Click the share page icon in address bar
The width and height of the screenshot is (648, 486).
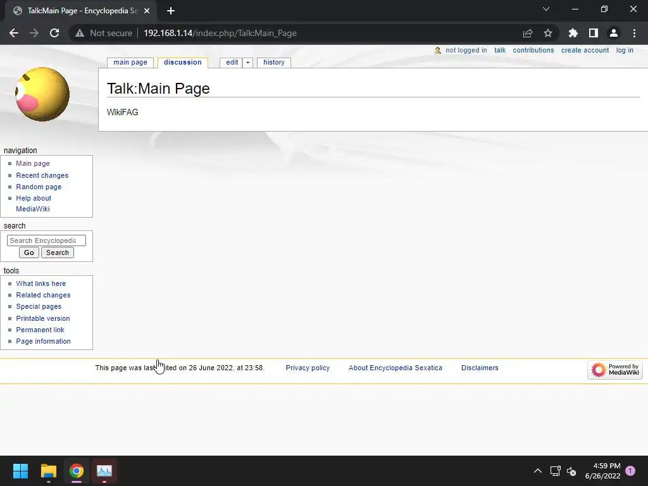click(527, 33)
